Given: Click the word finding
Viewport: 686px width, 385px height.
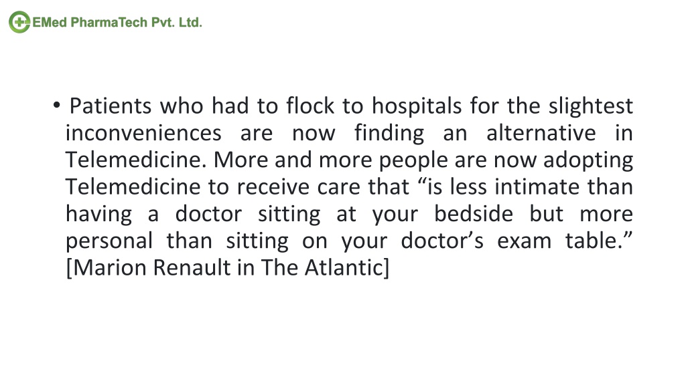Looking at the screenshot, I should pyautogui.click(x=389, y=134).
